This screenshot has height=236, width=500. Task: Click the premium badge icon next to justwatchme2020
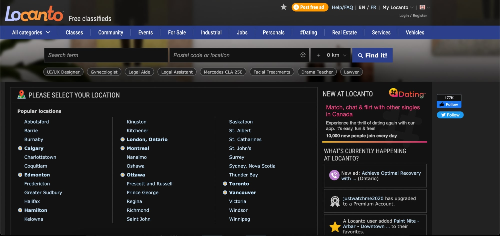coord(335,201)
